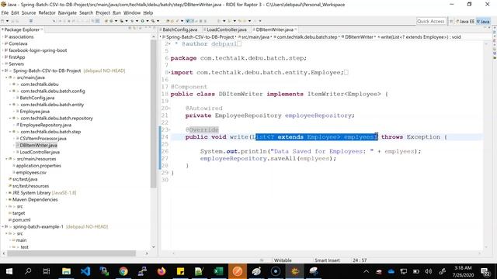Expand the JRE System Library node
497x279 pixels.
(x=6, y=193)
